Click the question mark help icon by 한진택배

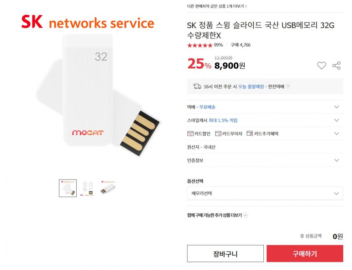pos(288,86)
